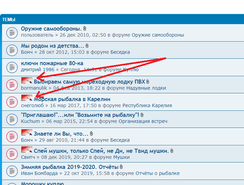Click the gray topic icon beside "ключи пожарные 80-ка"
244x185 pixels.
[x=12, y=67]
